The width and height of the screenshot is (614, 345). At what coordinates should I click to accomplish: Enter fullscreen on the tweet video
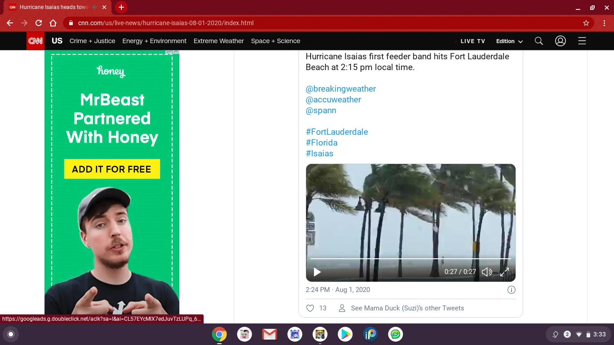(505, 272)
